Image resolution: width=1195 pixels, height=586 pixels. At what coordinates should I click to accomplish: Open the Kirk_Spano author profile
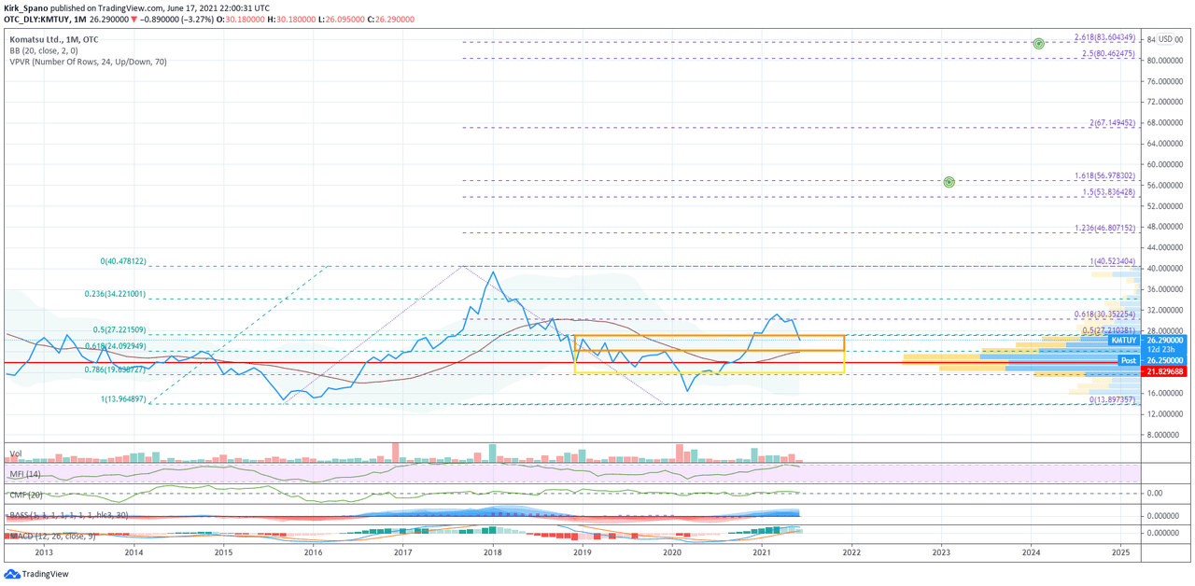(27, 7)
